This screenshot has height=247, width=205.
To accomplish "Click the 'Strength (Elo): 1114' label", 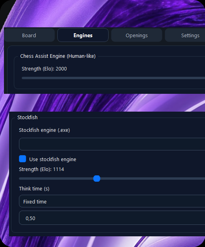I will coord(41,169).
